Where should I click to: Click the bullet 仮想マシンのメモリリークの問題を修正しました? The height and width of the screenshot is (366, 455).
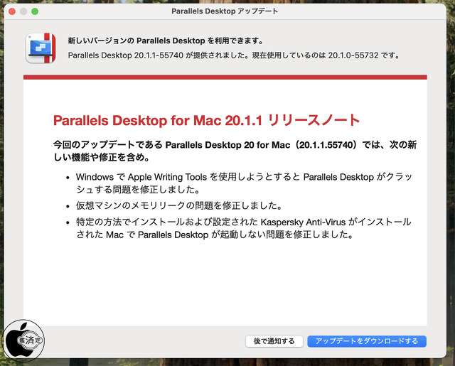pyautogui.click(x=179, y=205)
